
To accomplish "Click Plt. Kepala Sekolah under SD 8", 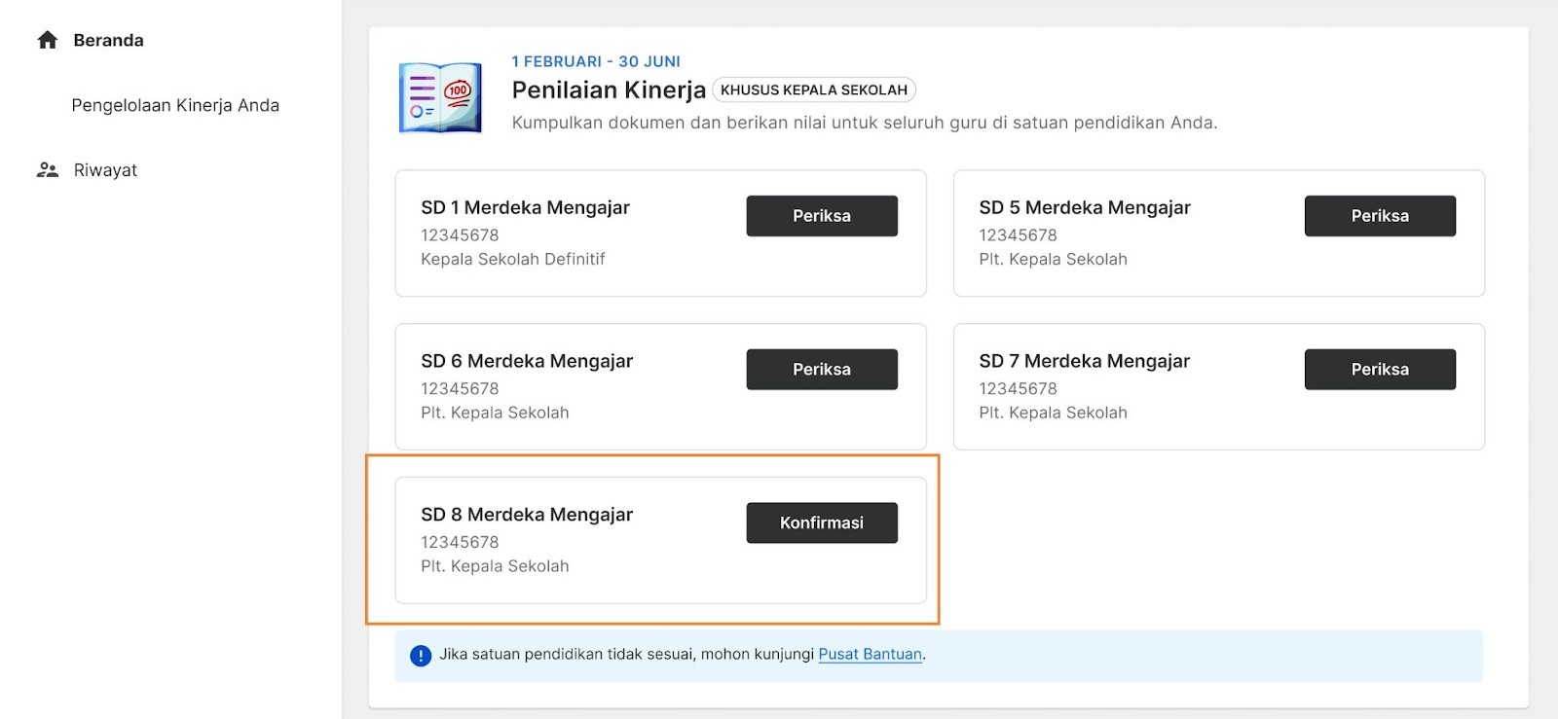I will [495, 566].
